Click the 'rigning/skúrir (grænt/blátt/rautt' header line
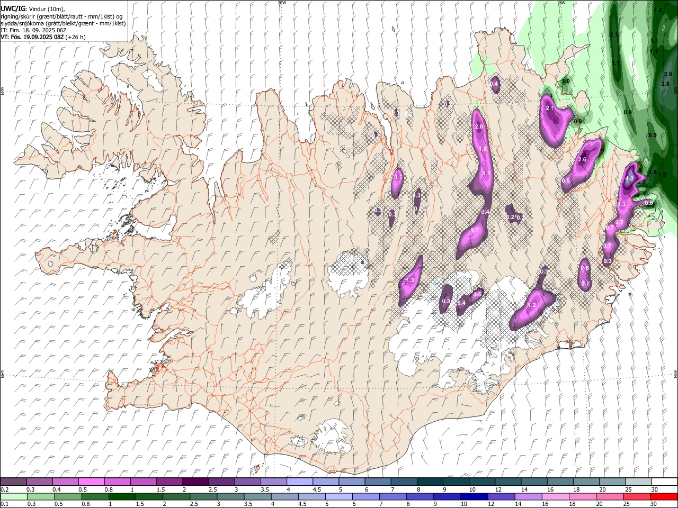The image size is (678, 508). [x=62, y=16]
